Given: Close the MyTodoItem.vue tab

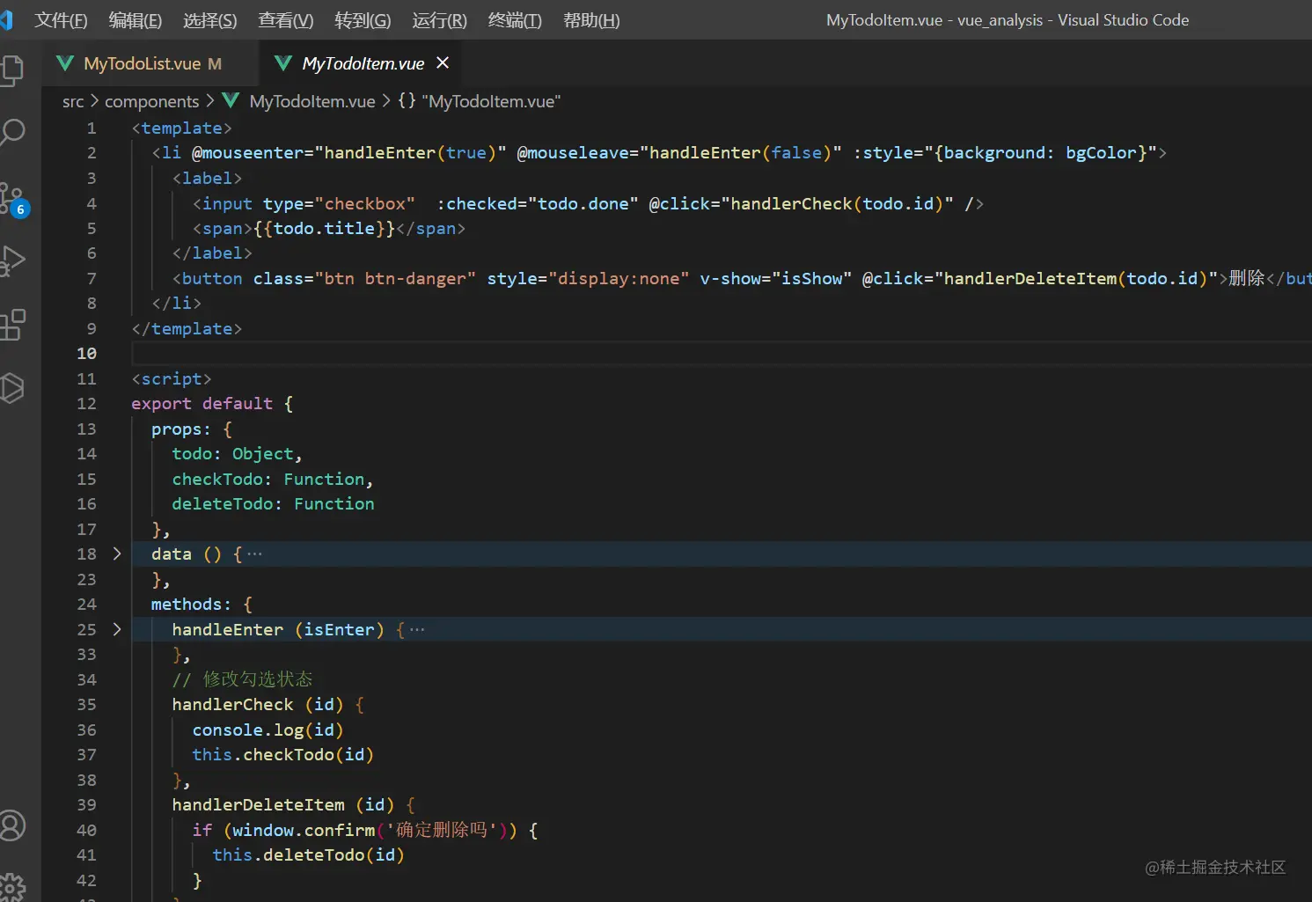Looking at the screenshot, I should pos(443,62).
